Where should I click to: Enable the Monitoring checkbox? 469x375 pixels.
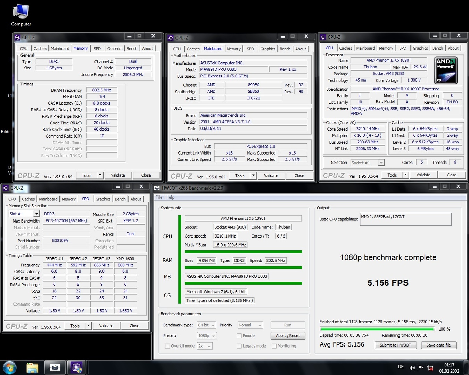(x=274, y=346)
